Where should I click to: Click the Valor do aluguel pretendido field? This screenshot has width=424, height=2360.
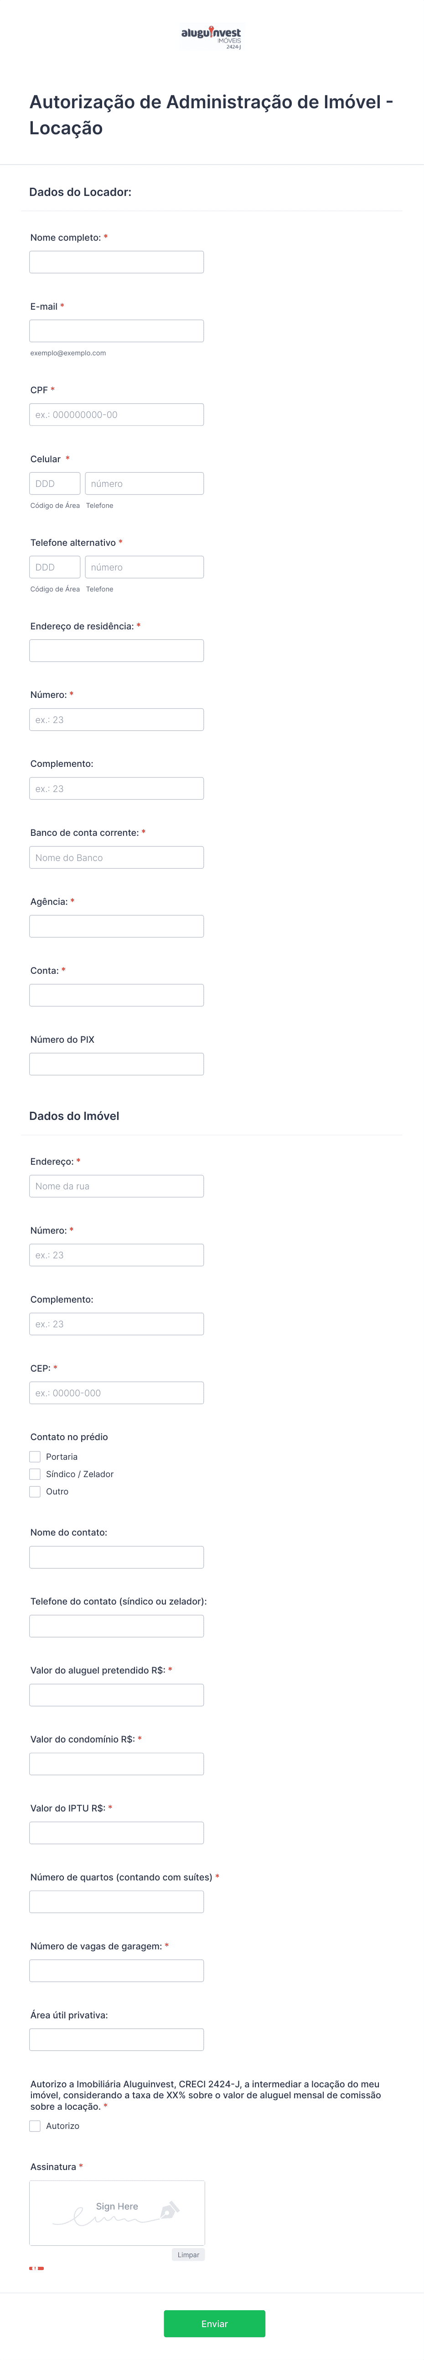(116, 1695)
